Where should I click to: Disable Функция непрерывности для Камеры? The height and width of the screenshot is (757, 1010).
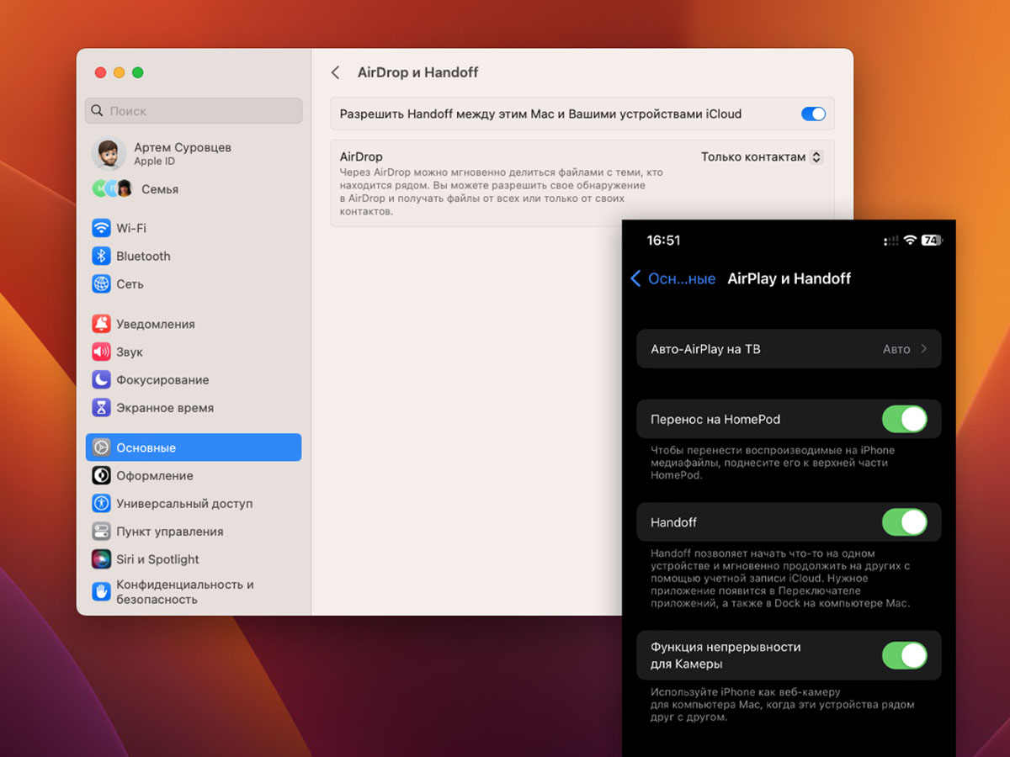(904, 655)
